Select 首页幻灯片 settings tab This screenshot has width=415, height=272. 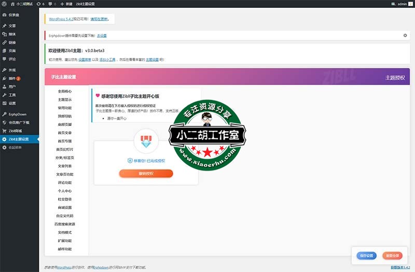(x=65, y=149)
